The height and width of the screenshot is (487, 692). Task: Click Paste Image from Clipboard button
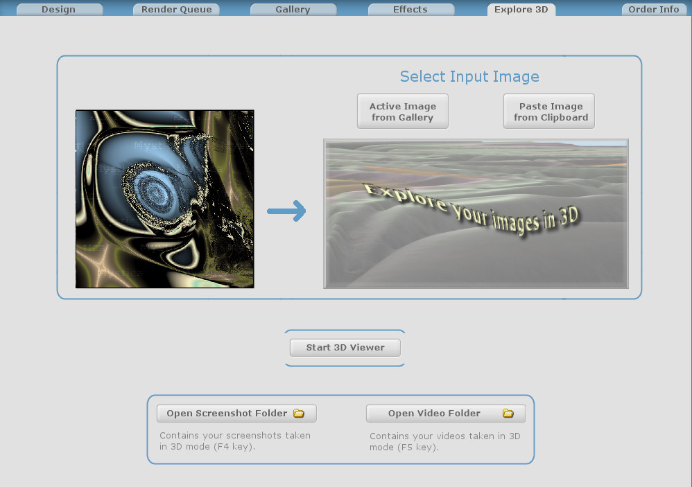point(549,112)
